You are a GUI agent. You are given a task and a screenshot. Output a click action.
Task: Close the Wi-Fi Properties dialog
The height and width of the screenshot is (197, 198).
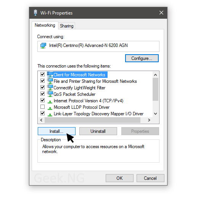(161, 13)
